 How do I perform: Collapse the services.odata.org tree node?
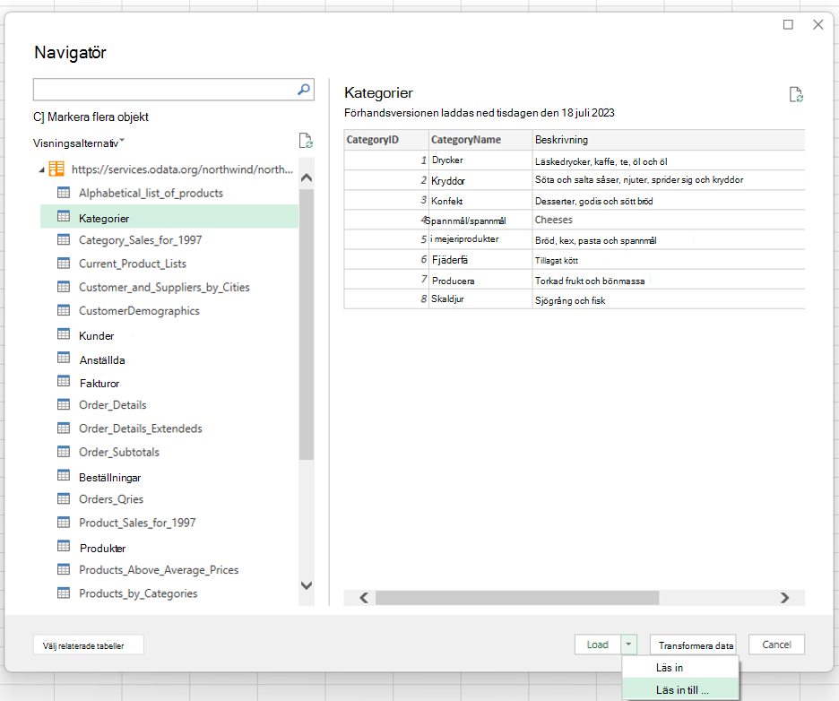(x=42, y=170)
